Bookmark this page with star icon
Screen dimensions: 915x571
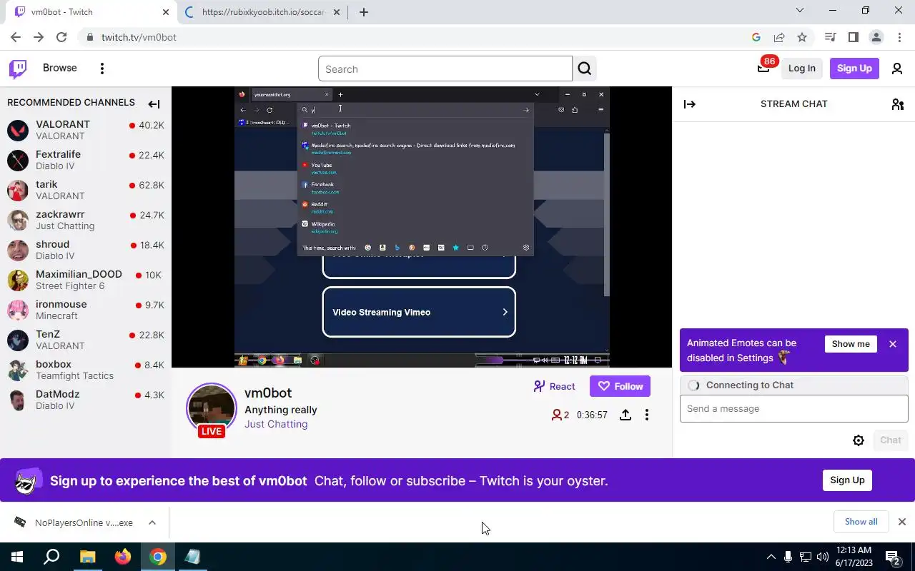pos(802,37)
